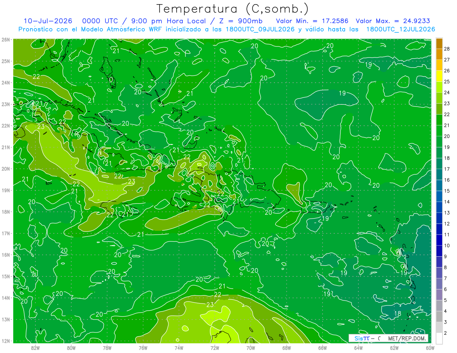Click the 66W longitude axis label
Viewport: 457px width, 353px height.
pos(322,348)
